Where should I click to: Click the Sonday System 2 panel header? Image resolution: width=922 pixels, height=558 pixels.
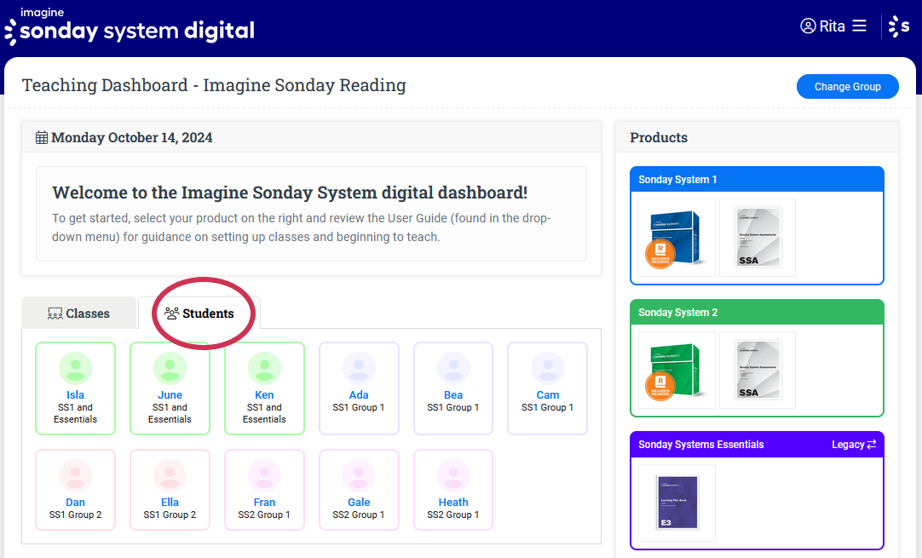pos(757,313)
